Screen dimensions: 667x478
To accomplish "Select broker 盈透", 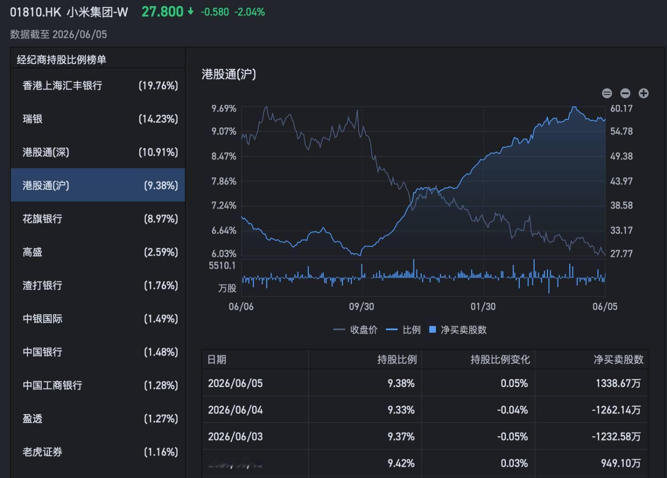I will pyautogui.click(x=98, y=418).
